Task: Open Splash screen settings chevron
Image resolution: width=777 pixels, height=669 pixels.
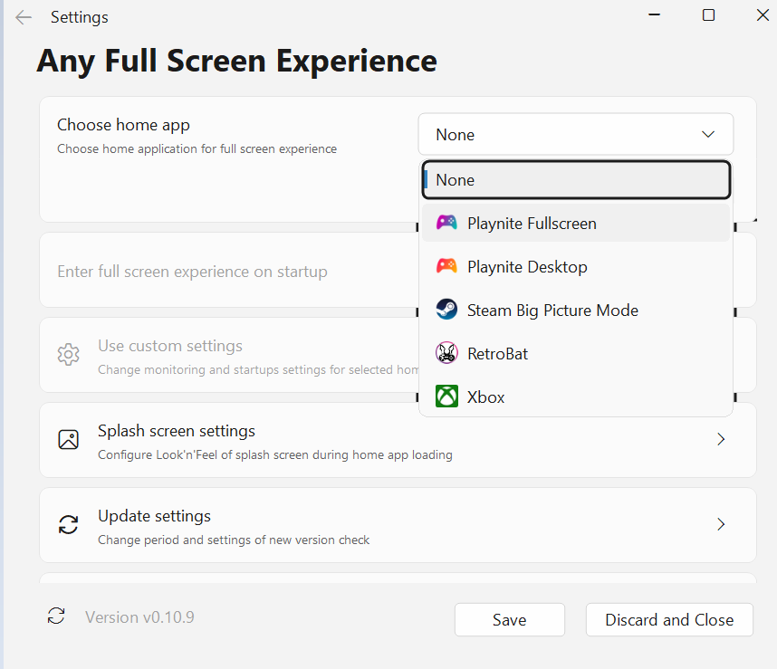Action: (x=721, y=439)
